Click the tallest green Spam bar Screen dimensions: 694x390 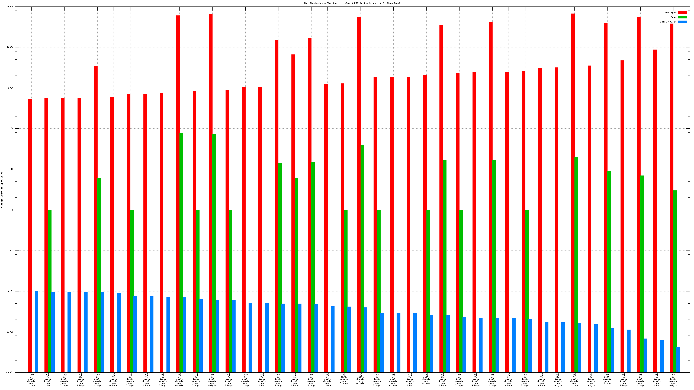(181, 252)
